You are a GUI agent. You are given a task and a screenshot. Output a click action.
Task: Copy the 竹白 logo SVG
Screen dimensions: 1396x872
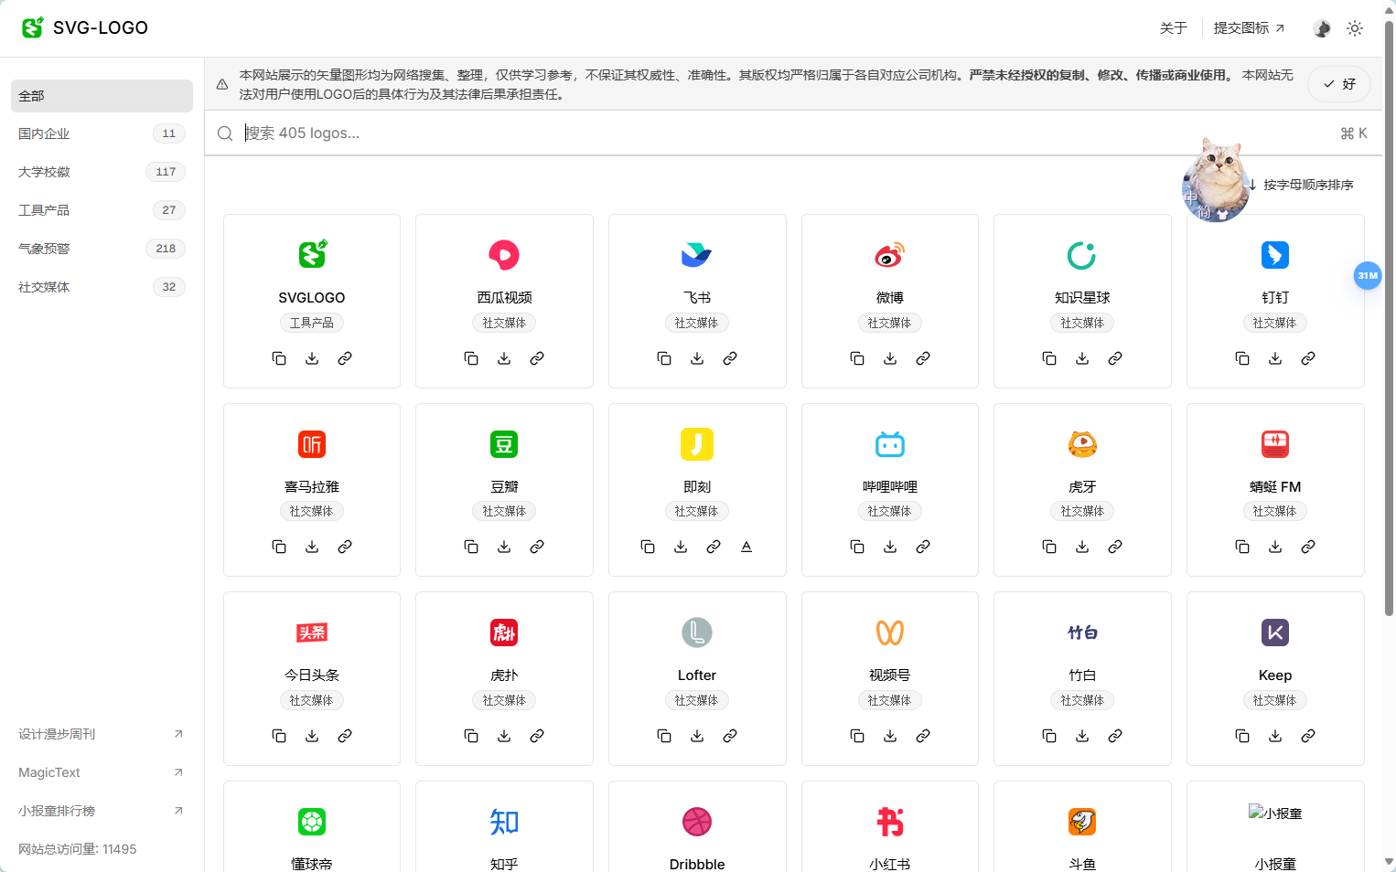point(1049,736)
